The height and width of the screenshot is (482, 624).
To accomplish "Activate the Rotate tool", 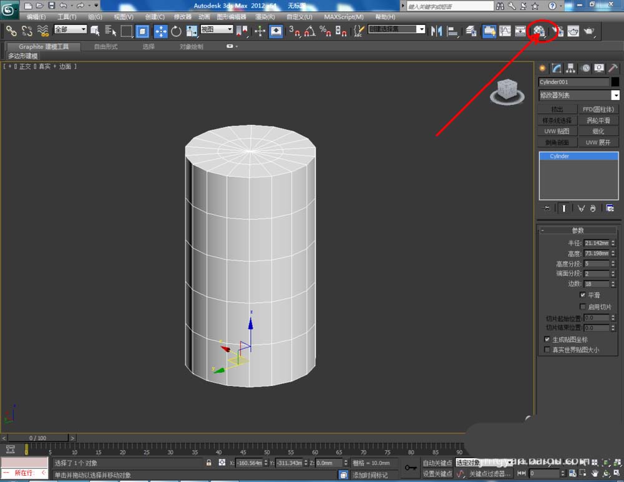I will tap(176, 31).
